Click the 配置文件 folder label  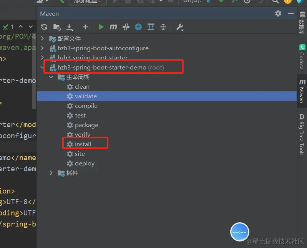point(69,39)
